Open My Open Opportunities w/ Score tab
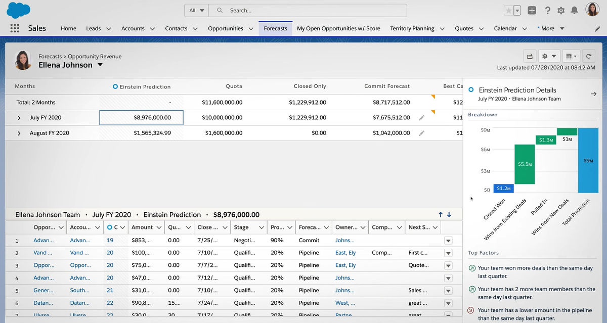This screenshot has height=323, width=607. 338,29
